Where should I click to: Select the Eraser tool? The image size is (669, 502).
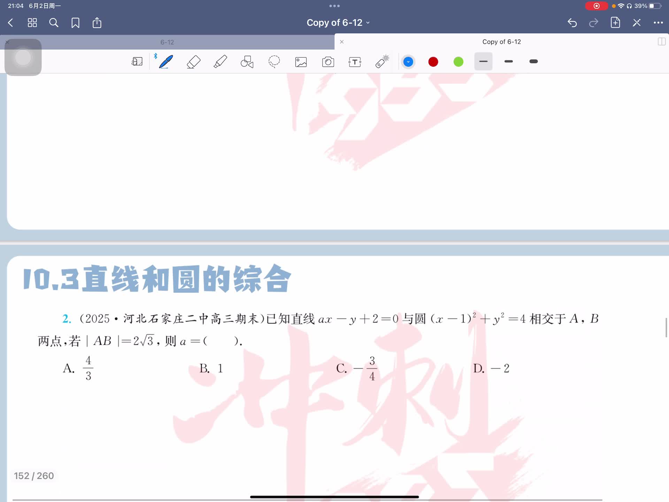(193, 62)
